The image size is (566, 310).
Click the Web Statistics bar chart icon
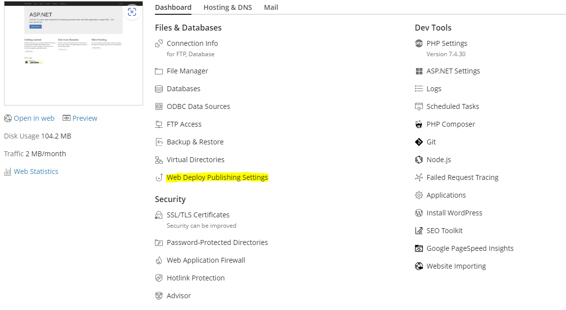(7, 172)
